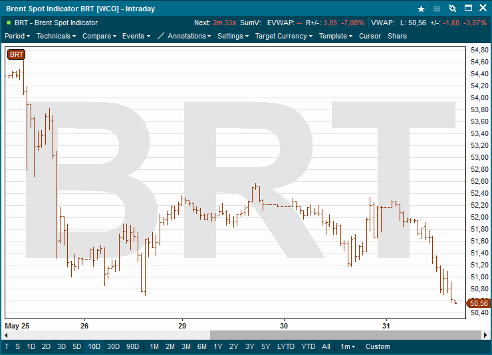Switch to 1D range
The width and height of the screenshot is (492, 355).
click(31, 346)
